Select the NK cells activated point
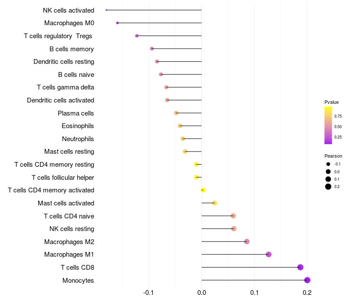Image resolution: width=347 pixels, height=304 pixels. pos(106,10)
